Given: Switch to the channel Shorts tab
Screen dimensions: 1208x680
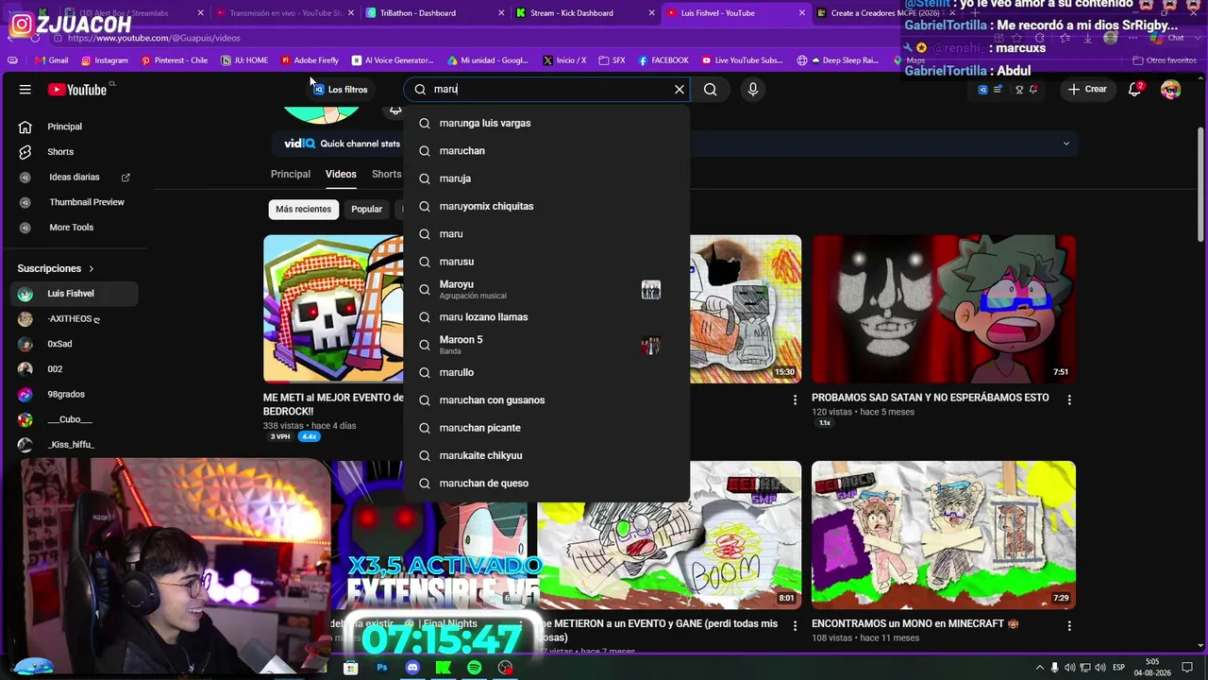Looking at the screenshot, I should point(386,174).
